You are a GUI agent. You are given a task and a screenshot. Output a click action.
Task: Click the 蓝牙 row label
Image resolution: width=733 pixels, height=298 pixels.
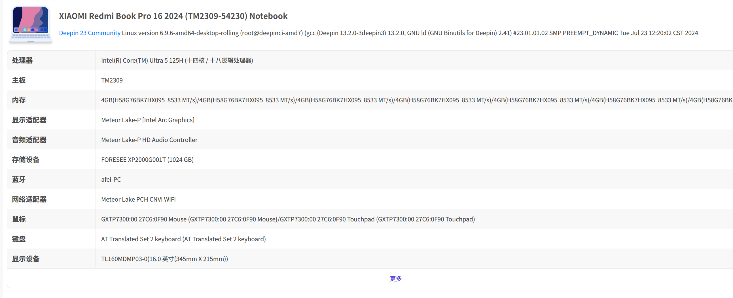click(19, 179)
